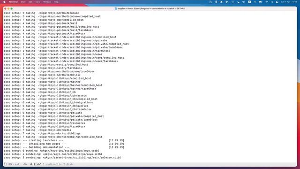The height and width of the screenshot is (169, 300).
Task: Click the '<pkgs>/koyo-sentry/compiled_host' line
Action: (x=46, y=65)
